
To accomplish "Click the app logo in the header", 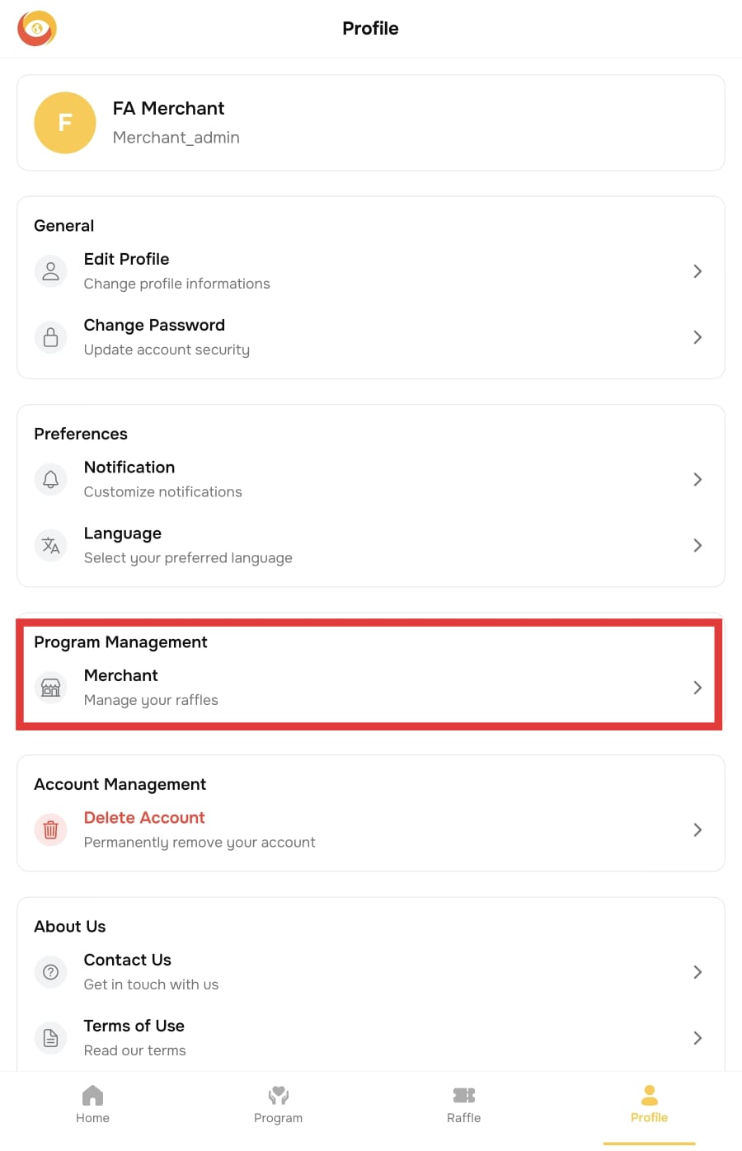I will coord(37,29).
